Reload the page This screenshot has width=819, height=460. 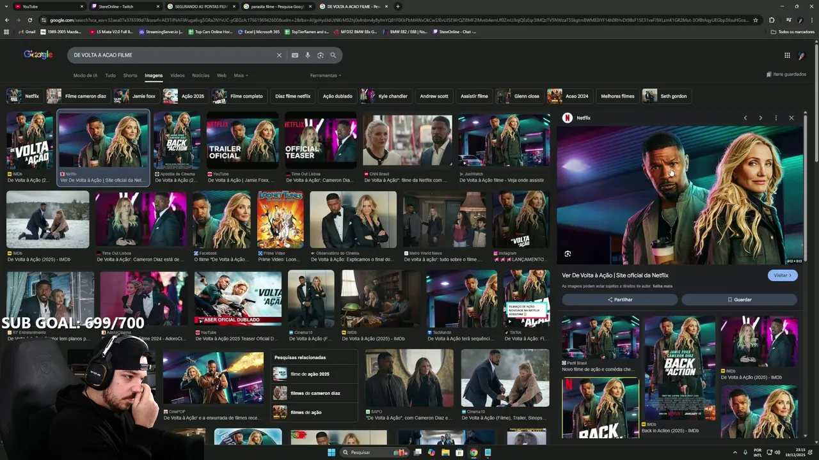(30, 20)
